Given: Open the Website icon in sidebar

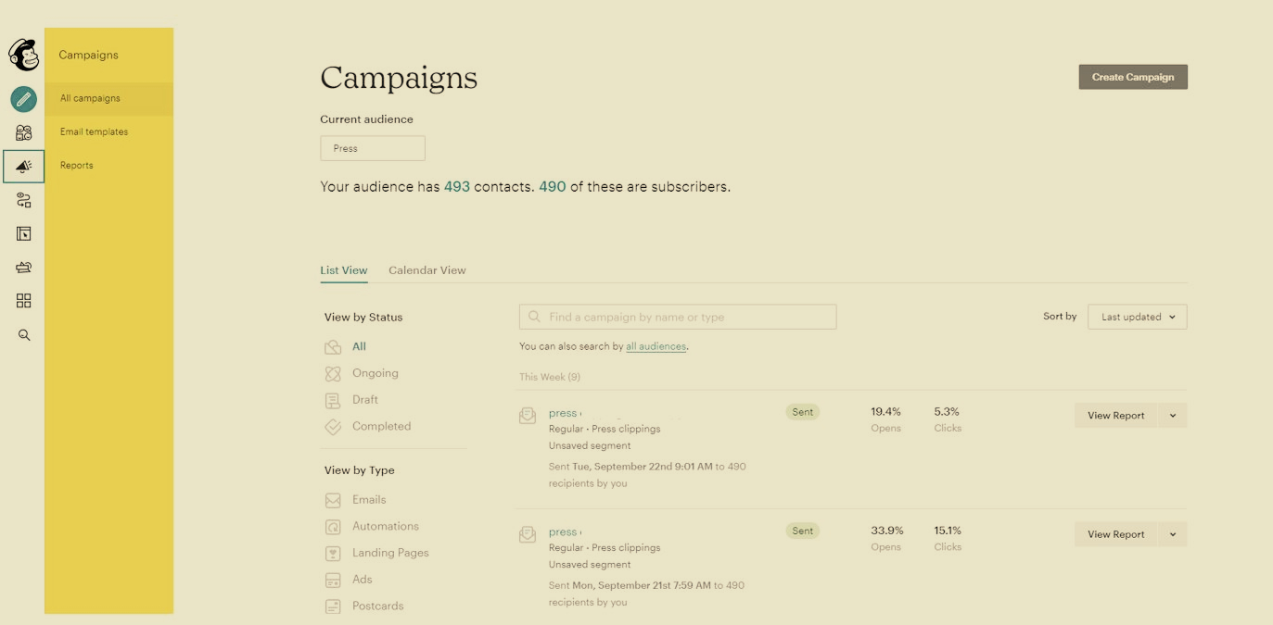Looking at the screenshot, I should click(x=24, y=234).
